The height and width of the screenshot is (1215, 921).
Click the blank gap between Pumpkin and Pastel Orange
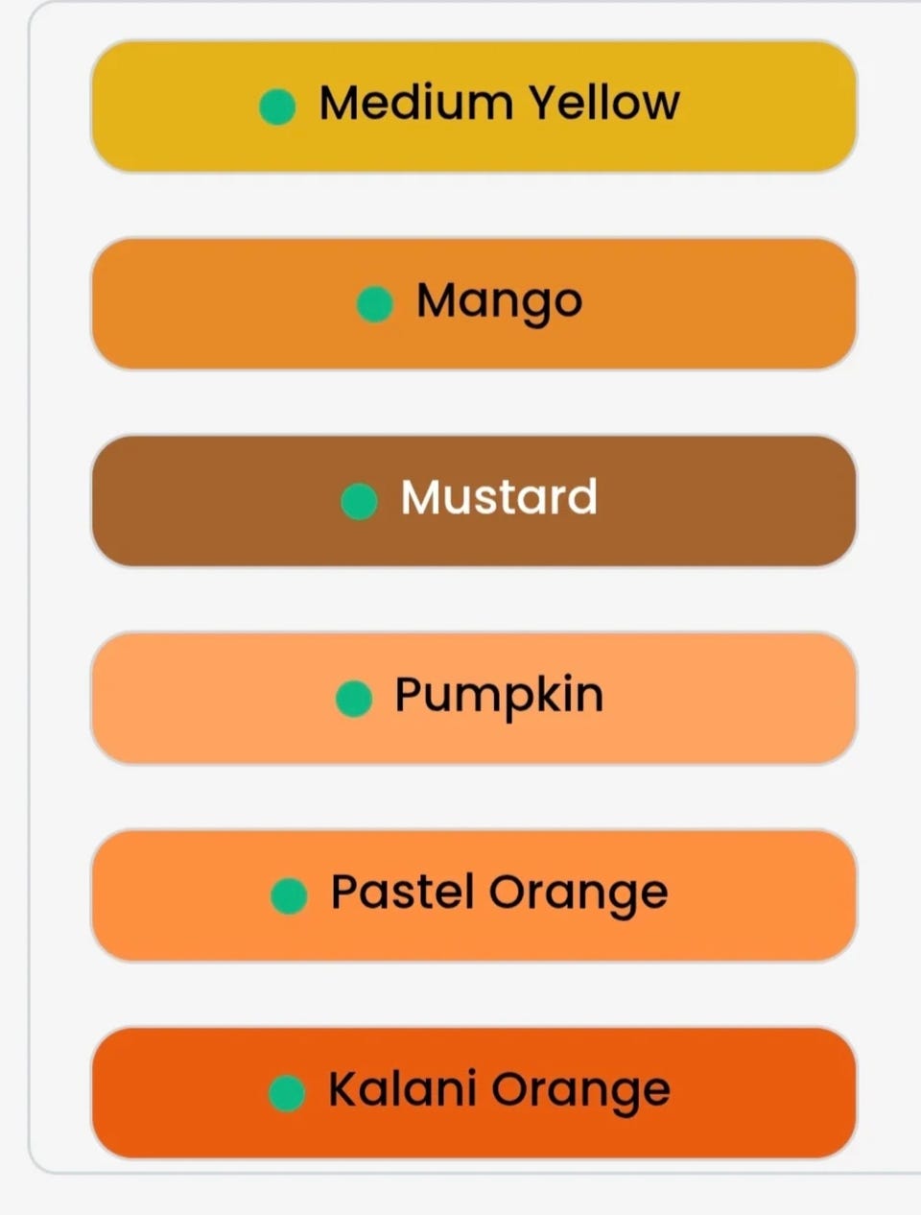click(x=474, y=798)
